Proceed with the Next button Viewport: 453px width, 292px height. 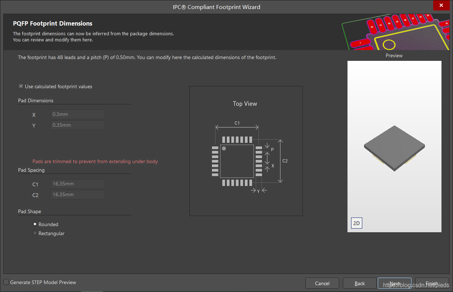coord(394,283)
